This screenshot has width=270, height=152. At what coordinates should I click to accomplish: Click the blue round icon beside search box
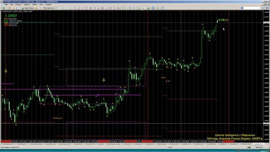pyautogui.click(x=242, y=8)
